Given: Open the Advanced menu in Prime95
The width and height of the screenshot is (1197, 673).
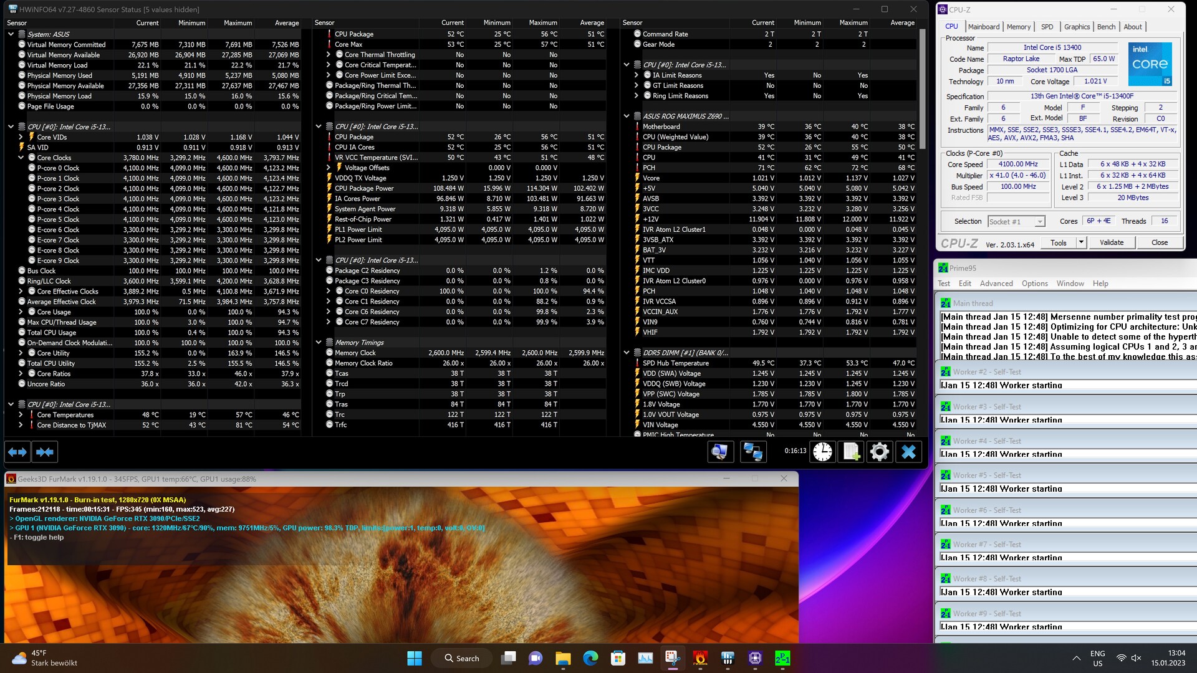Looking at the screenshot, I should tap(996, 284).
